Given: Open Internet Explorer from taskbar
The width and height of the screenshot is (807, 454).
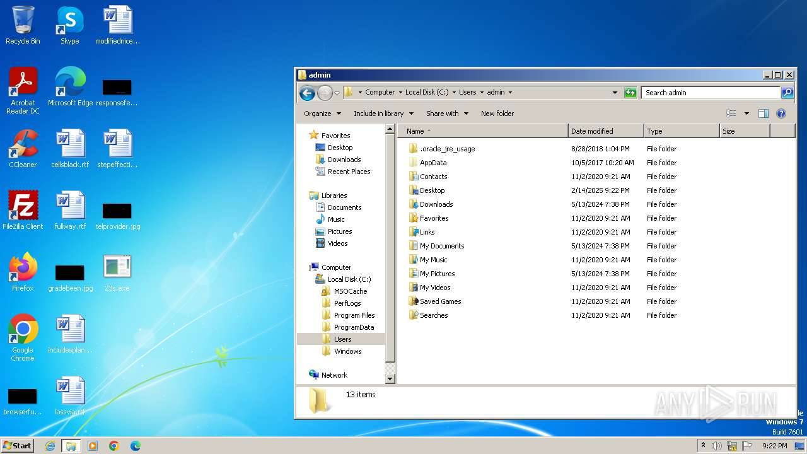Looking at the screenshot, I should click(50, 446).
